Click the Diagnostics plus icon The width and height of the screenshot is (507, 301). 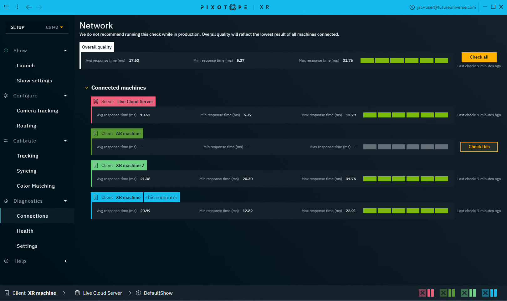pos(5,201)
